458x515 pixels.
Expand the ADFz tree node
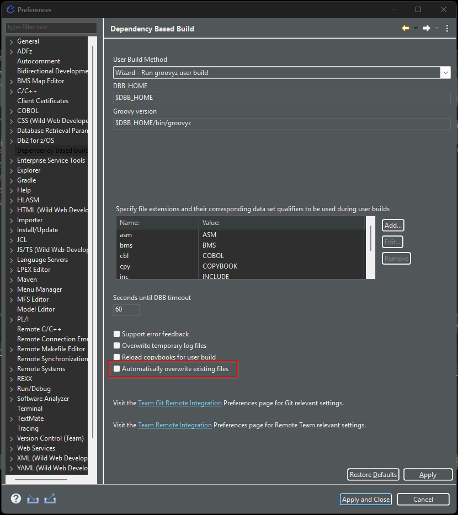pos(12,52)
